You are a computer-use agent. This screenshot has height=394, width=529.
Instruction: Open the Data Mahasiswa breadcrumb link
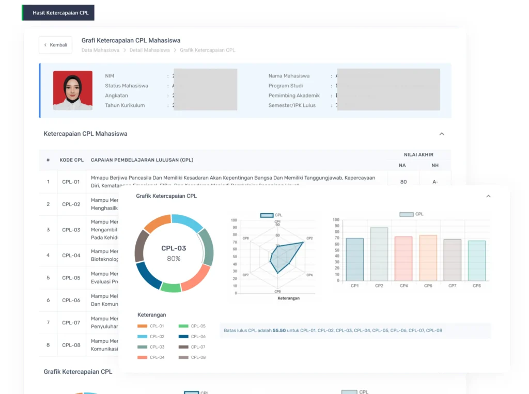pos(100,50)
